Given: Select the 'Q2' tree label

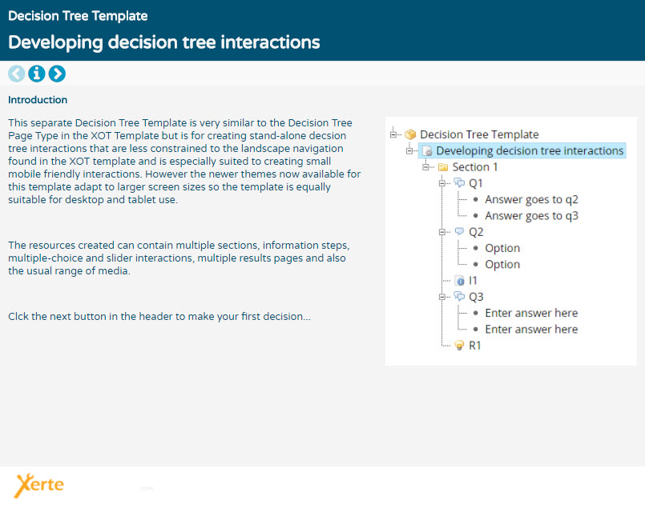Looking at the screenshot, I should 476,232.
